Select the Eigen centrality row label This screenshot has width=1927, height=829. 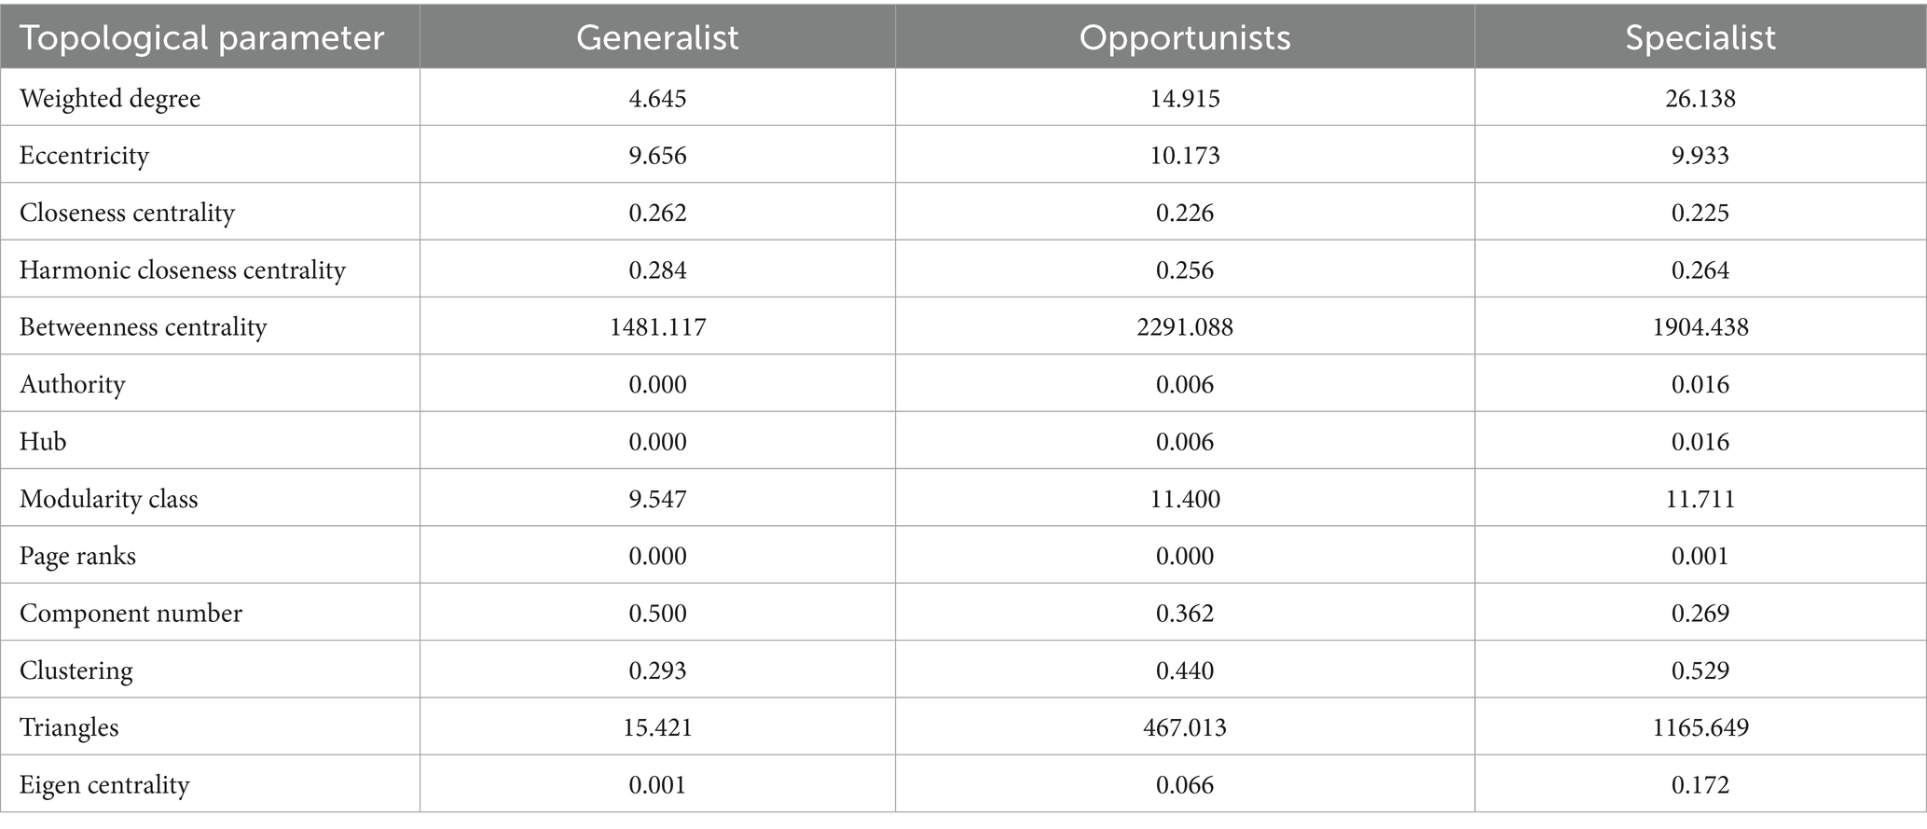pos(104,784)
